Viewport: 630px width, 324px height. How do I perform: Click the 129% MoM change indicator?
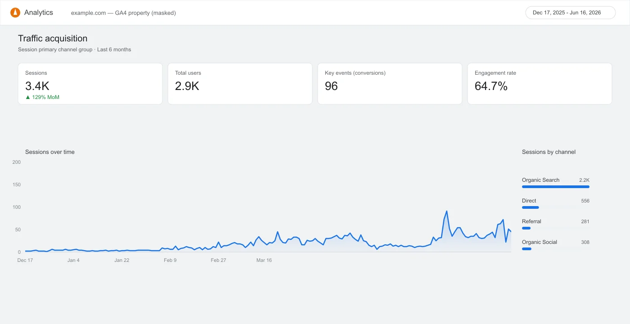(42, 97)
